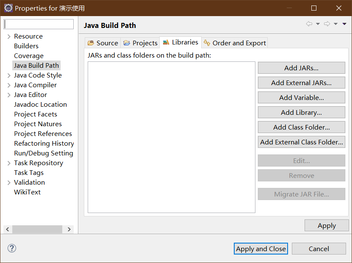
Task: Select Java Compiler item
Action: [x=35, y=85]
